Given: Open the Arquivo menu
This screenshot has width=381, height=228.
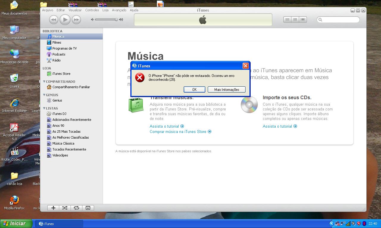Looking at the screenshot, I should (x=48, y=10).
